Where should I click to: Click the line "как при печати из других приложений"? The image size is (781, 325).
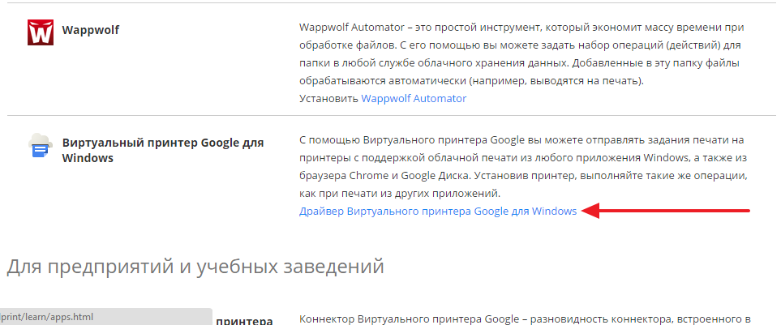pos(401,193)
